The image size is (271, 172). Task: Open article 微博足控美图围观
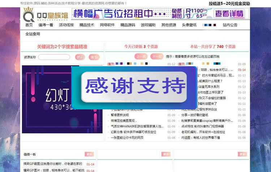[x=124, y=121]
